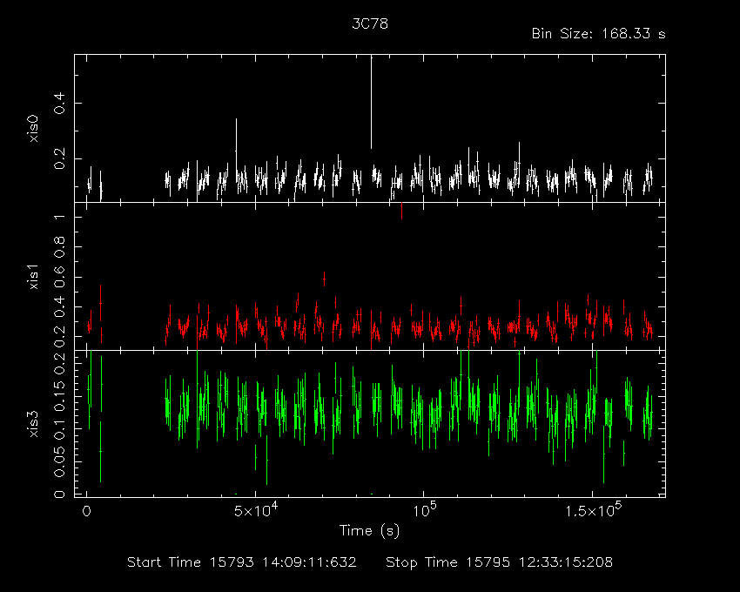Screen dimensions: 740x592
Task: Click the "Bin Size: 168.33 s" label
Action: [598, 34]
